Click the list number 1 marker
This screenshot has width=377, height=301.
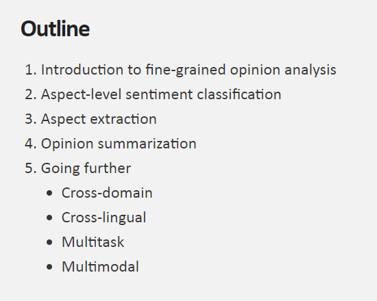point(31,70)
